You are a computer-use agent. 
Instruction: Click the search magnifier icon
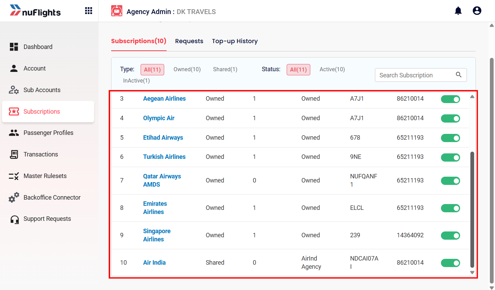(x=459, y=75)
